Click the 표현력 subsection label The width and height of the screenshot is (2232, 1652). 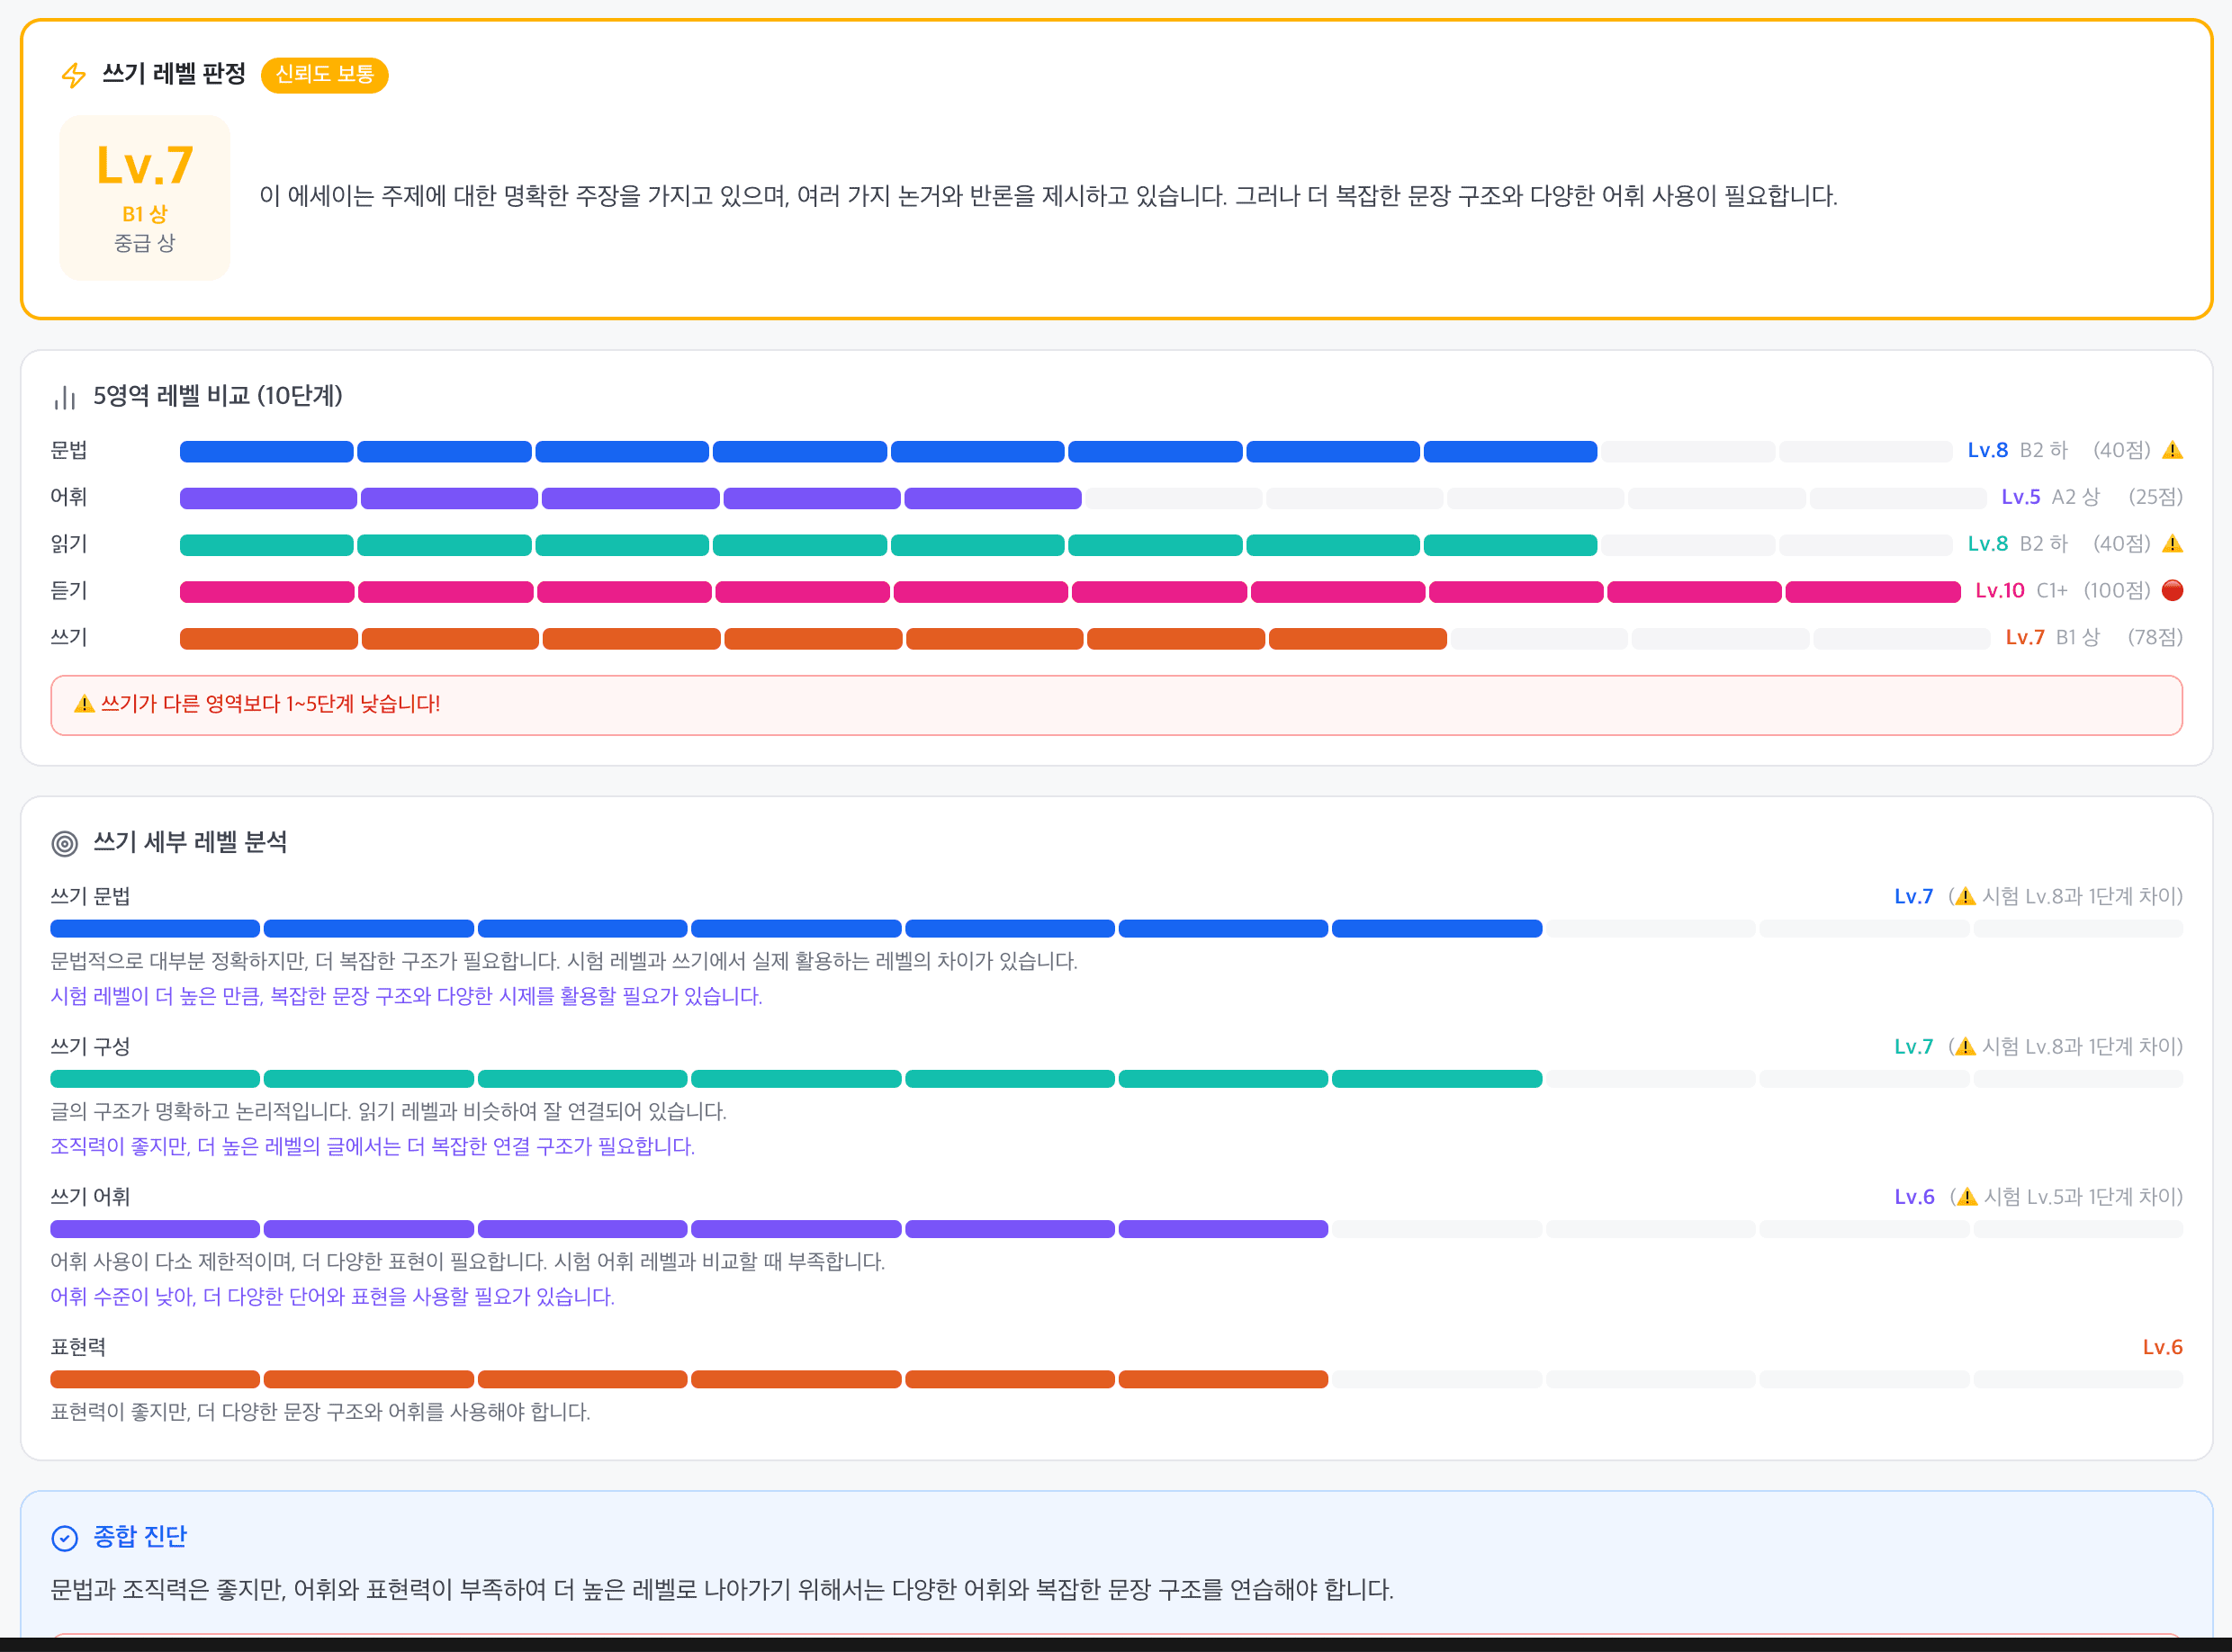pyautogui.click(x=78, y=1347)
